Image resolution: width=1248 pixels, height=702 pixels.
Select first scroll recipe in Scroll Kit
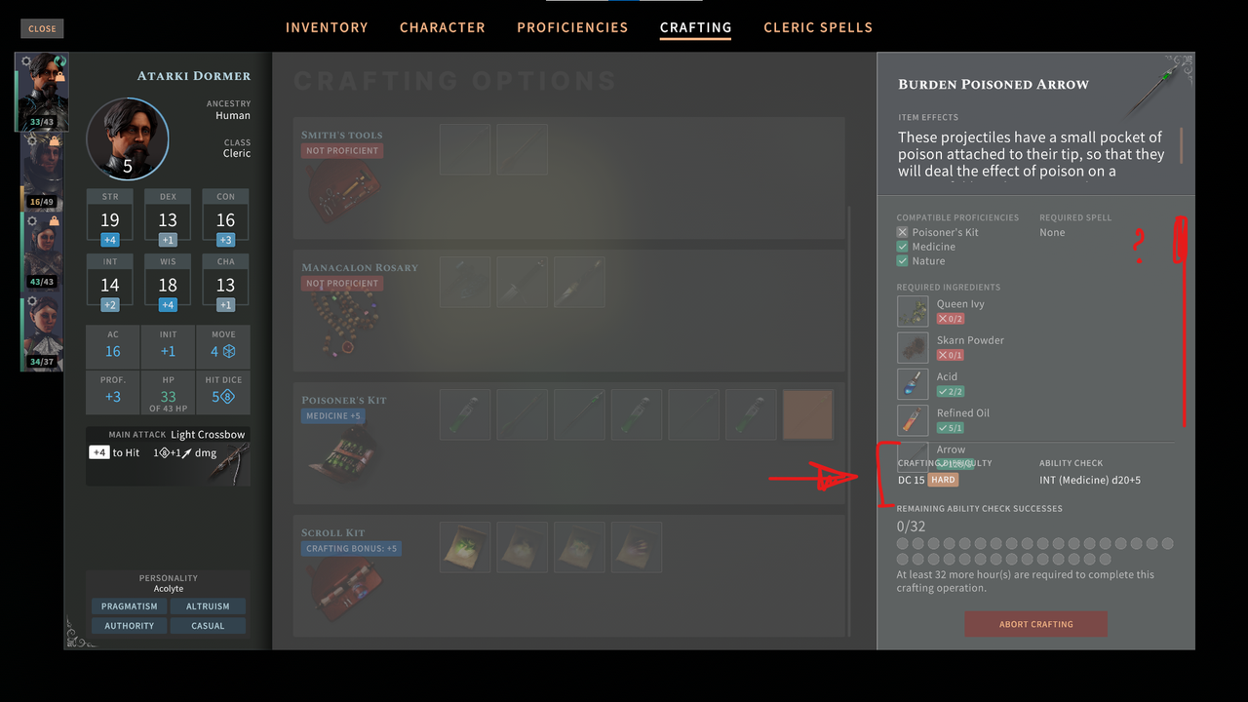coord(464,547)
